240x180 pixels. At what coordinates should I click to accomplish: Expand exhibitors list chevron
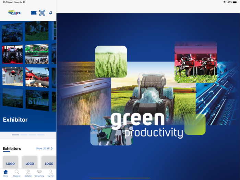pos(52,148)
